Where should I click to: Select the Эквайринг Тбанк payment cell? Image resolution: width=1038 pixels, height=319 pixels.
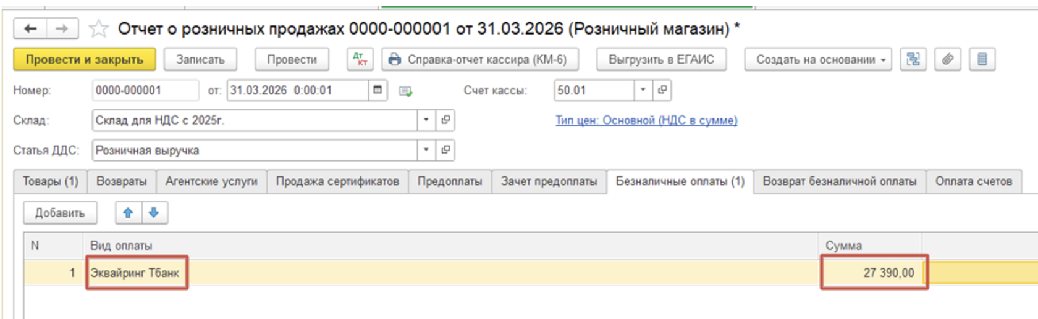coord(451,273)
